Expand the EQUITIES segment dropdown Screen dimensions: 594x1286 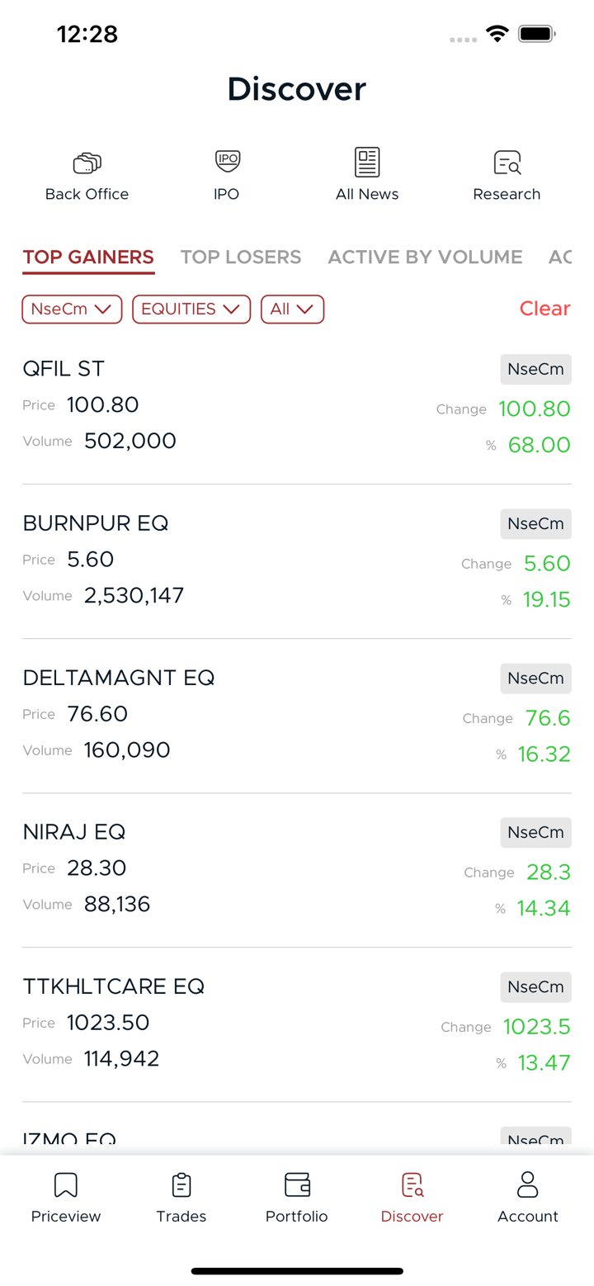coord(191,309)
